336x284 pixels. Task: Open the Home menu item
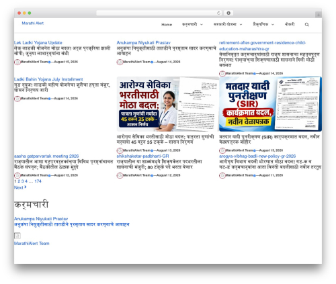point(167,25)
